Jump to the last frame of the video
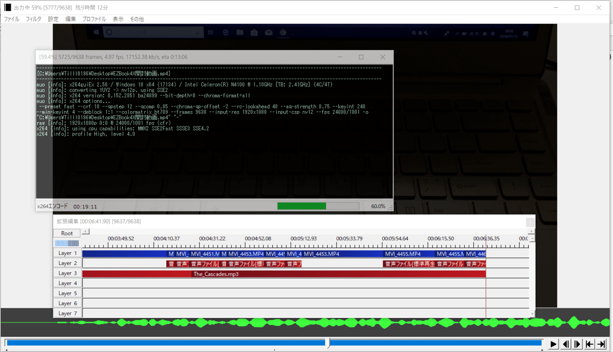The image size is (613, 352). tap(602, 344)
